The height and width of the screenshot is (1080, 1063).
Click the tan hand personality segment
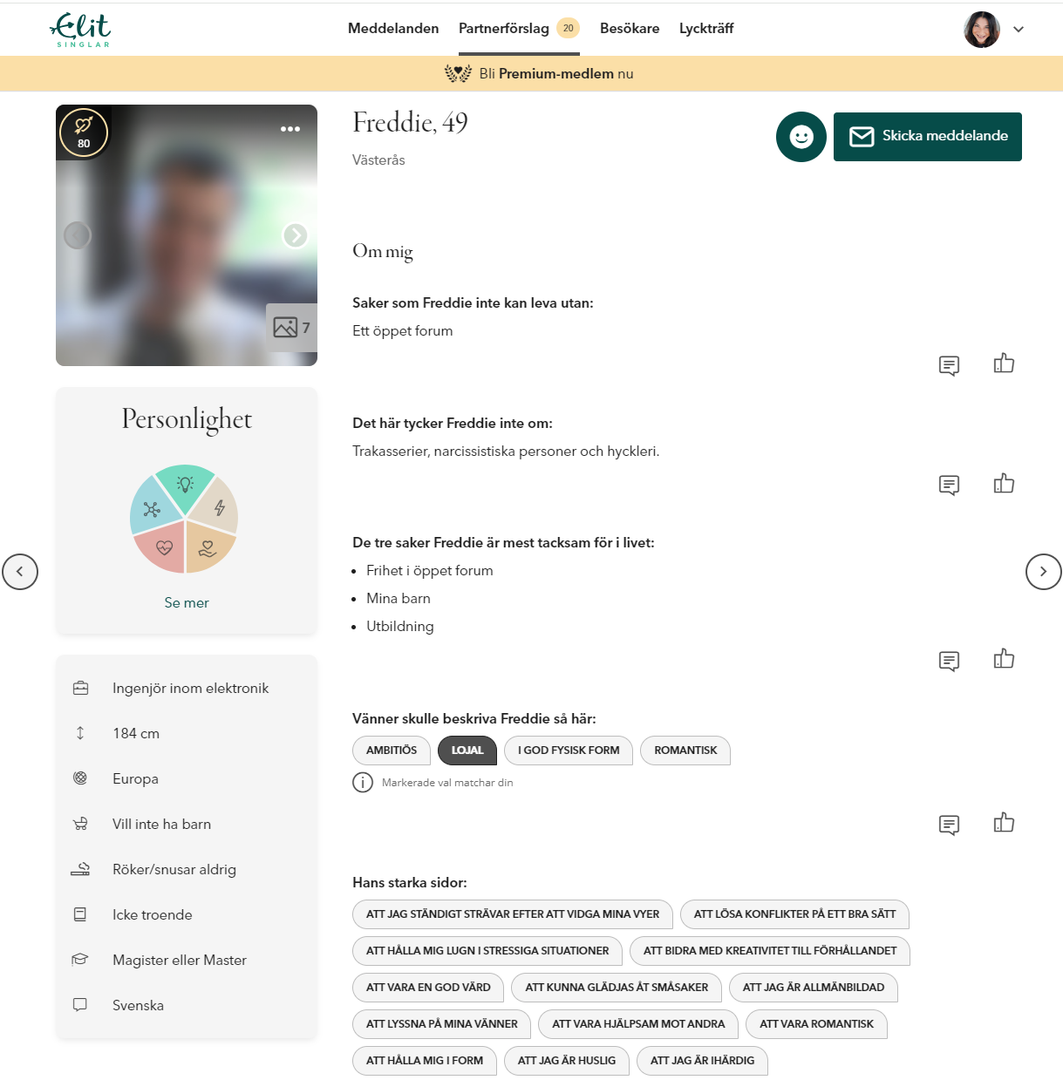coord(208,548)
